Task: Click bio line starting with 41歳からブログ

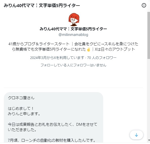Action: click(x=73, y=44)
